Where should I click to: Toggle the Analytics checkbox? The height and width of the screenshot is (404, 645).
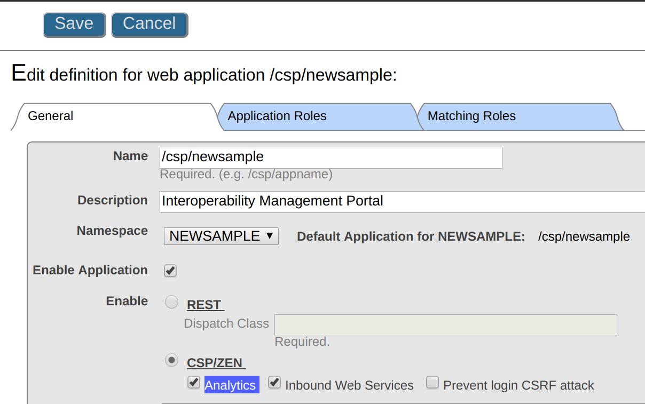point(194,383)
